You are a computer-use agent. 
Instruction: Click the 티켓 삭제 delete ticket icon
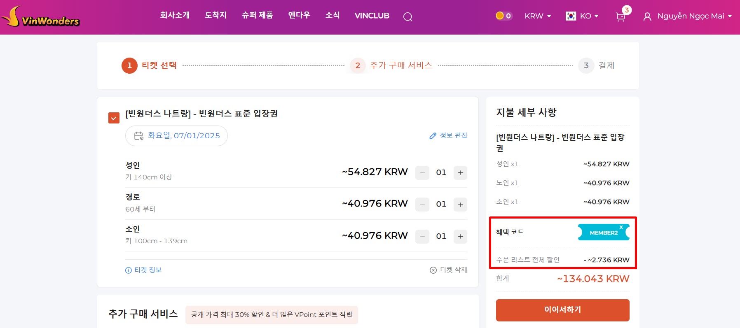pos(433,270)
